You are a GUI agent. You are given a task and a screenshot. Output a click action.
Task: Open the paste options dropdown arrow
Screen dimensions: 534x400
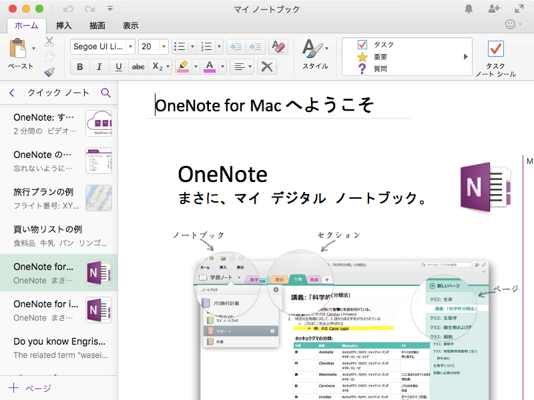tap(33, 49)
